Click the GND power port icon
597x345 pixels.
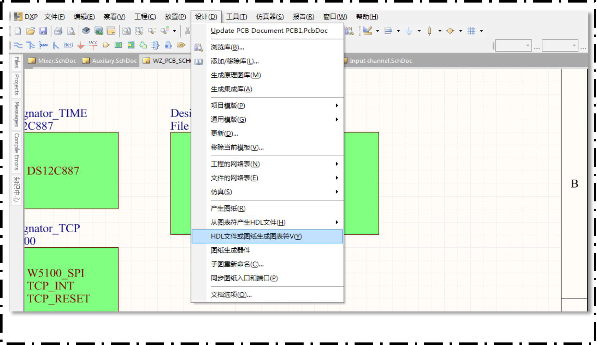pyautogui.click(x=81, y=45)
